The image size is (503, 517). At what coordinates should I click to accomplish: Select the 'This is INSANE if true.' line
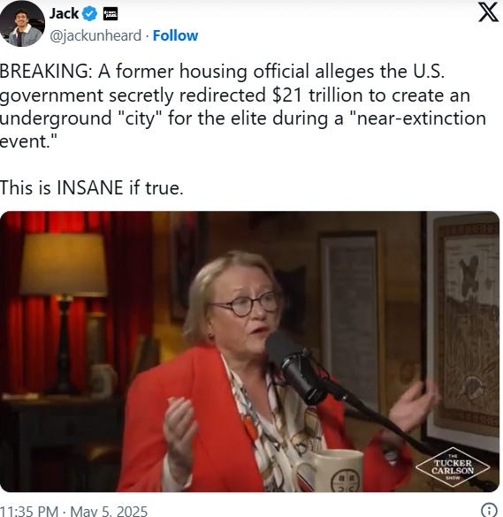click(x=91, y=188)
